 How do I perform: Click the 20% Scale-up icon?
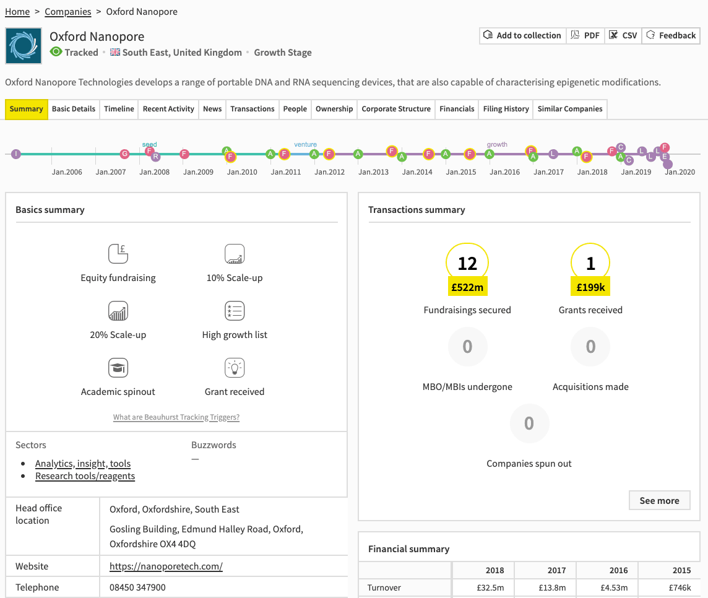118,311
